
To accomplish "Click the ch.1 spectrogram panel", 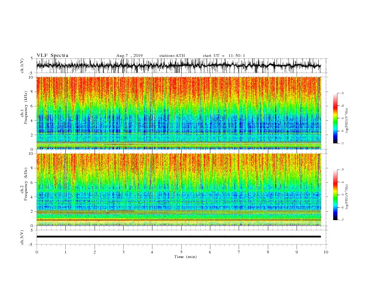I will pyautogui.click(x=179, y=113).
